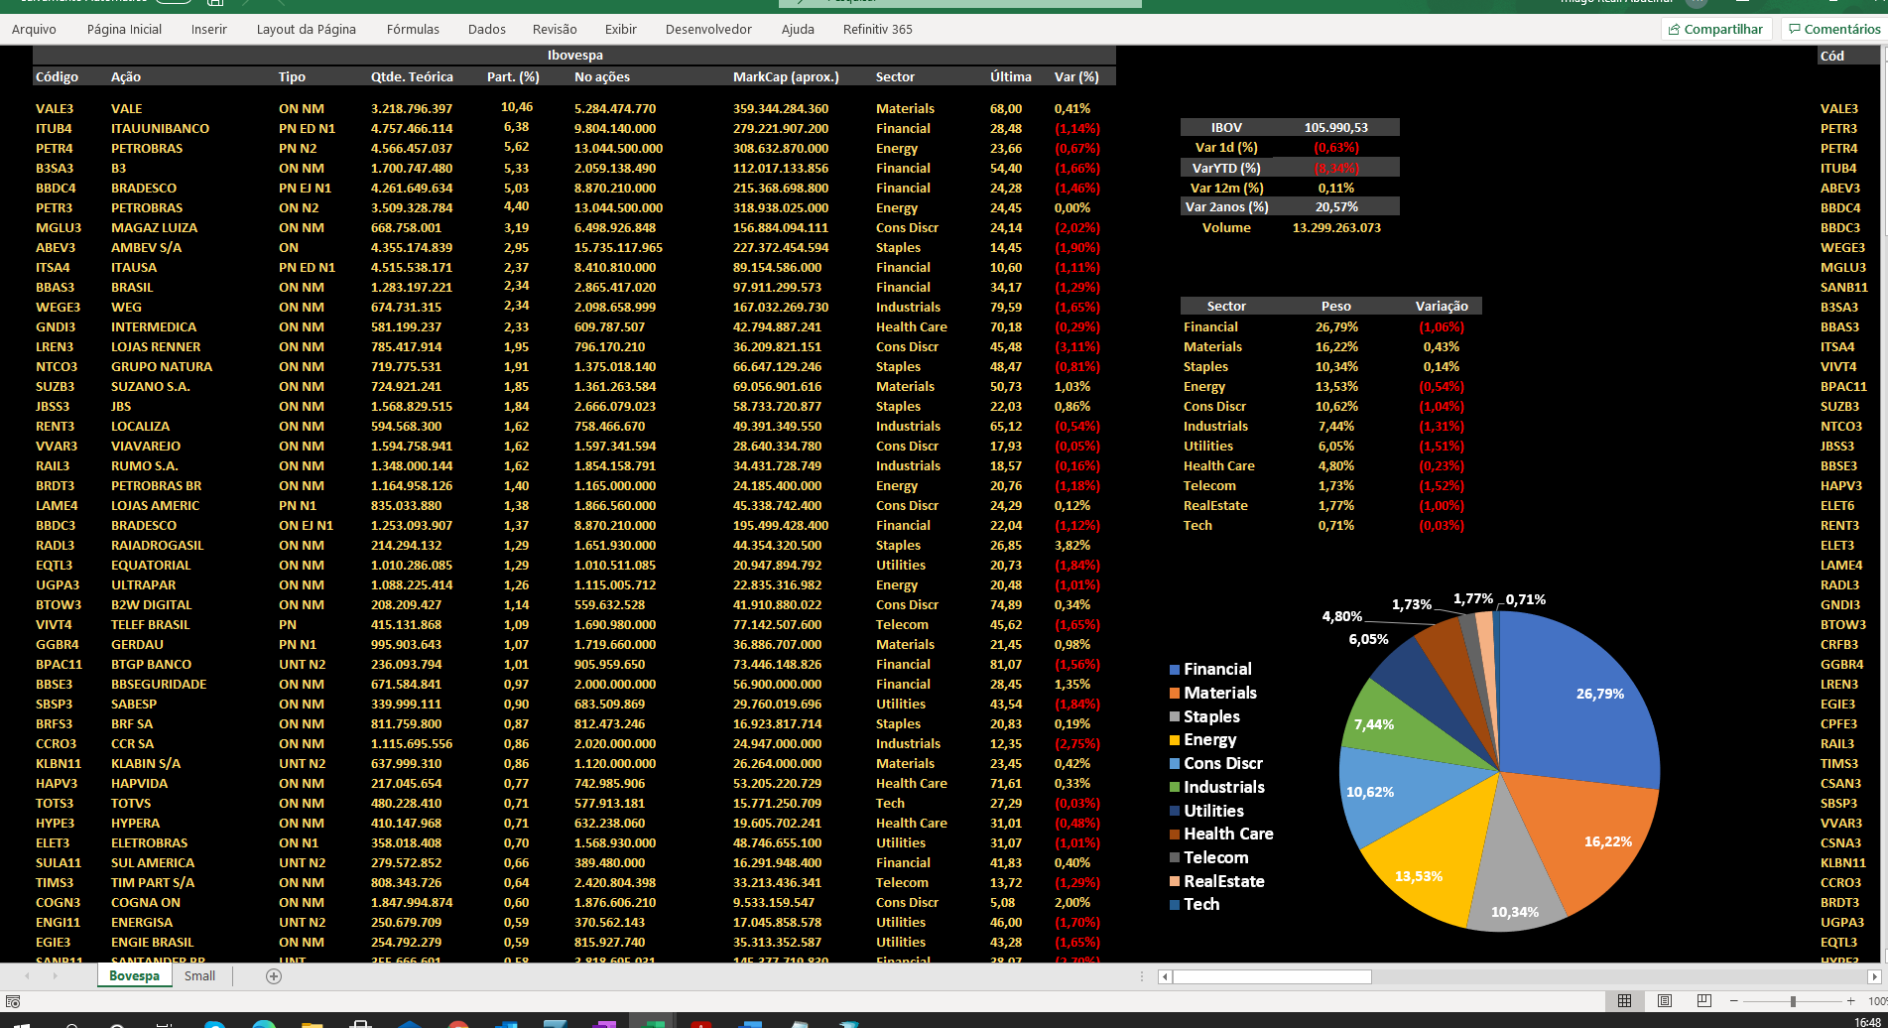Switch to the Small sheet tab
1888x1028 pixels.
(199, 976)
